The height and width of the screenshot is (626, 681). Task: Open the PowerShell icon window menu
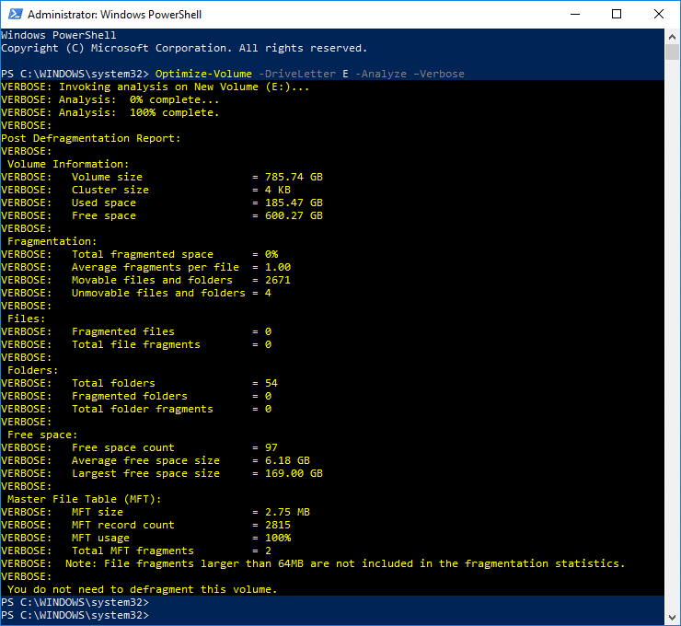[x=16, y=15]
